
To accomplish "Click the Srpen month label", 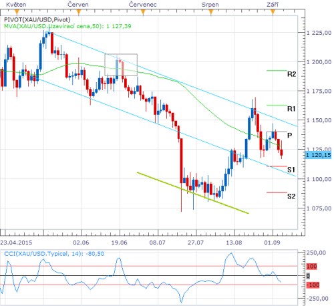I will 210,5.
